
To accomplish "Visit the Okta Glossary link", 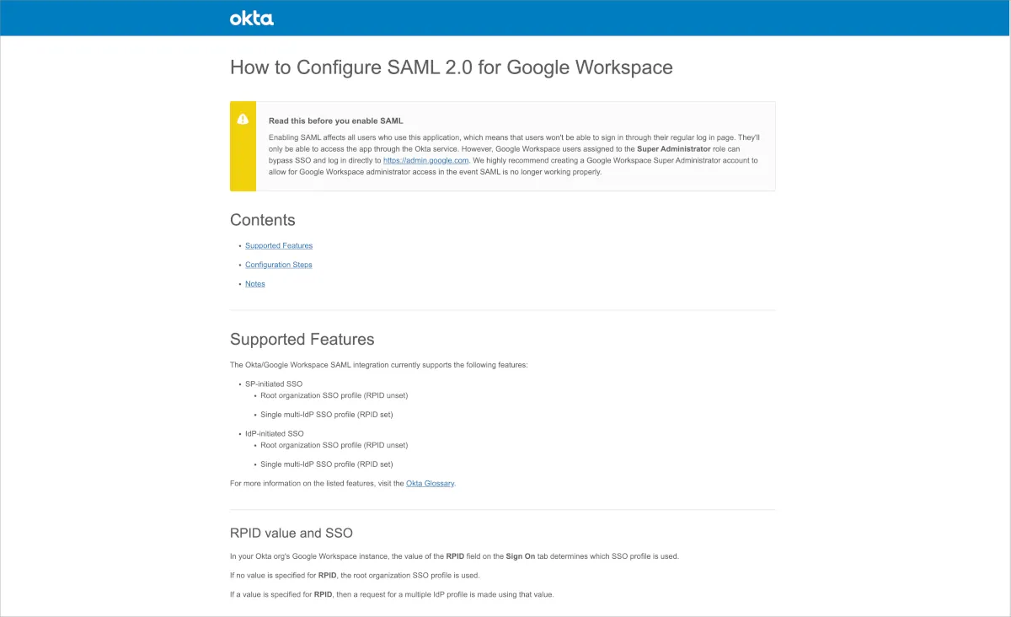I will (430, 484).
